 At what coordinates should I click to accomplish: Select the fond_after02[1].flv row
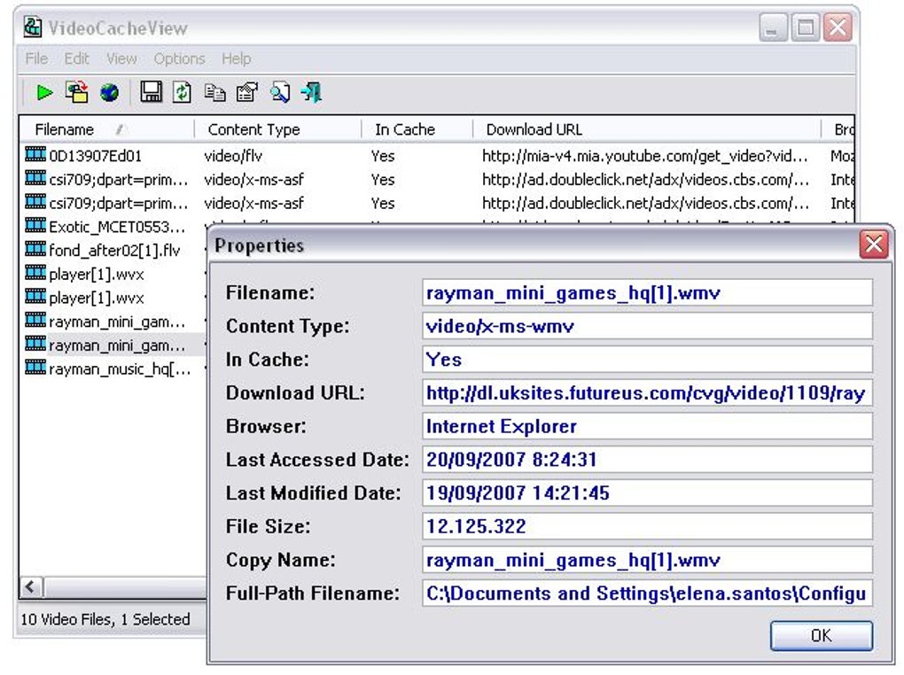pyautogui.click(x=114, y=250)
